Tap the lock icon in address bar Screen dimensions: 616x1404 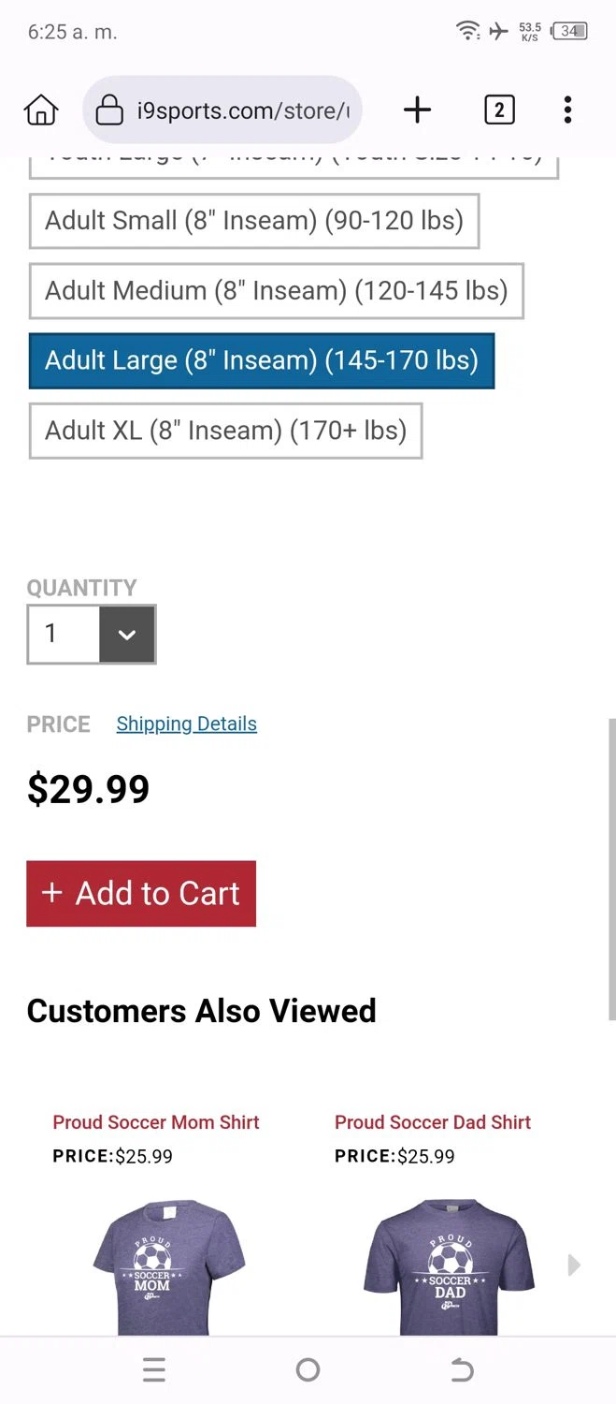pos(110,110)
